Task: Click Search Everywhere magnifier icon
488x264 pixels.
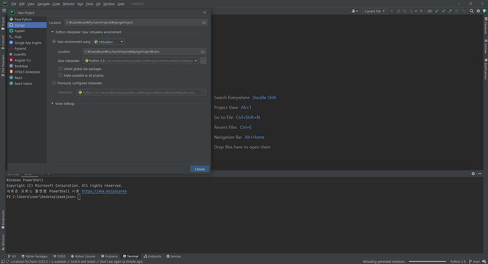Action: pyautogui.click(x=472, y=11)
